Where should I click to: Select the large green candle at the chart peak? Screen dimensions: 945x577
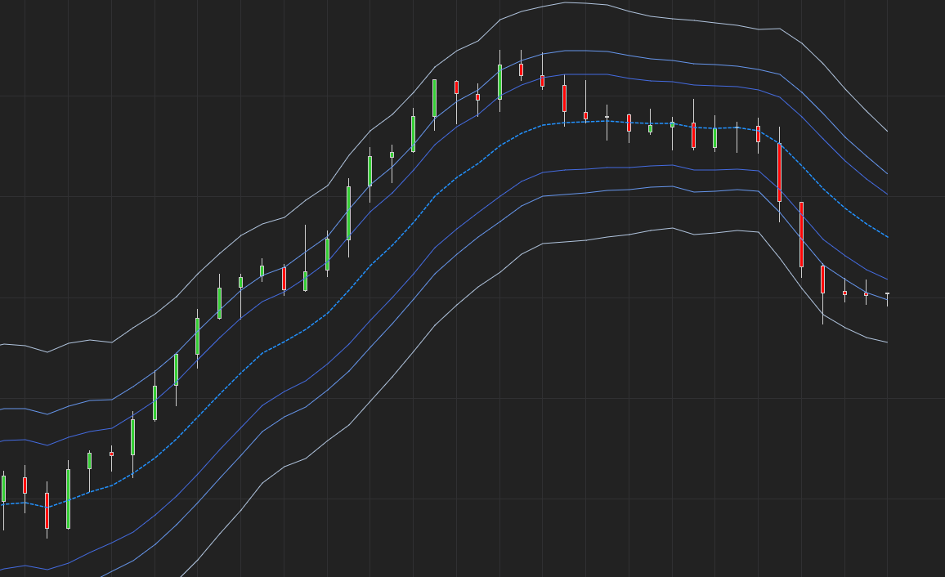[x=499, y=82]
